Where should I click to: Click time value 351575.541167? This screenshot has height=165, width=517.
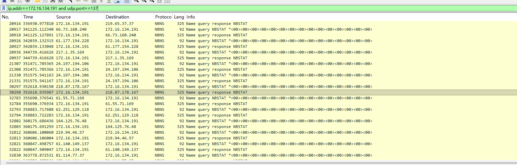pos(38,81)
